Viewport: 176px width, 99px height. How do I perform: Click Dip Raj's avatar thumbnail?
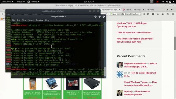[120, 93]
